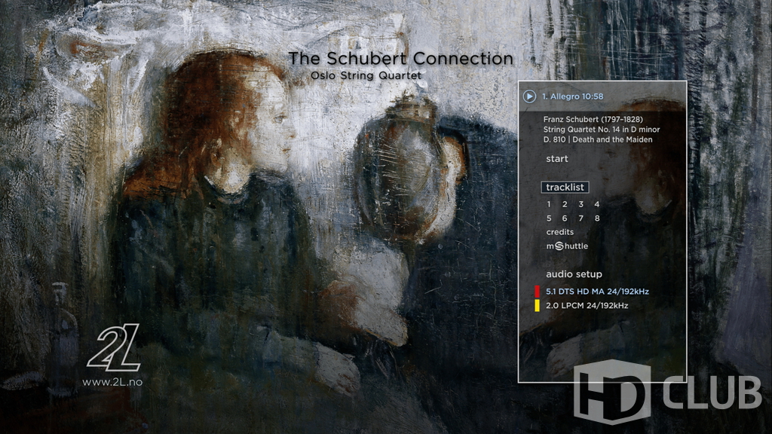Viewport: 772px width, 434px height.
Task: Choose track number 6
Action: pos(565,219)
